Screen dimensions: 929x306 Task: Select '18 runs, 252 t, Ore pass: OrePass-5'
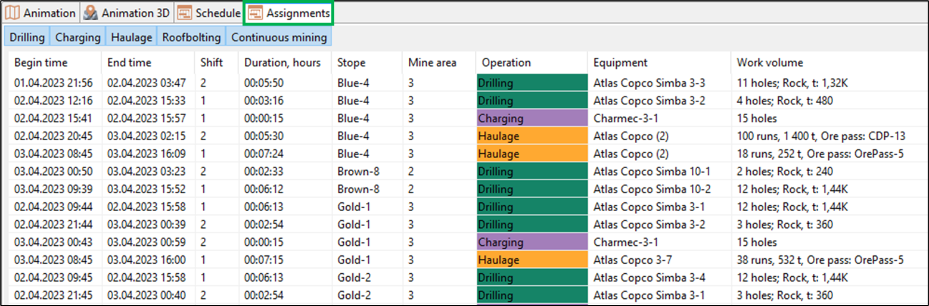point(820,154)
